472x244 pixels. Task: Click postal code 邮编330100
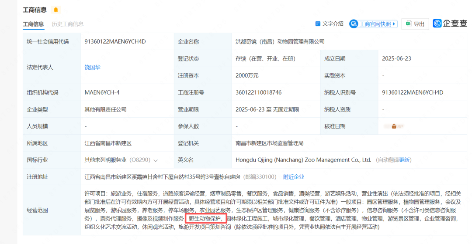tap(260, 177)
